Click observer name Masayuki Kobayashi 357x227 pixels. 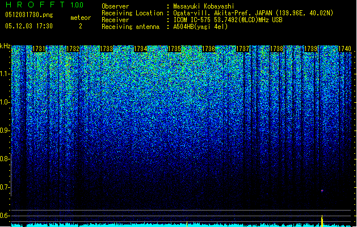204,6
